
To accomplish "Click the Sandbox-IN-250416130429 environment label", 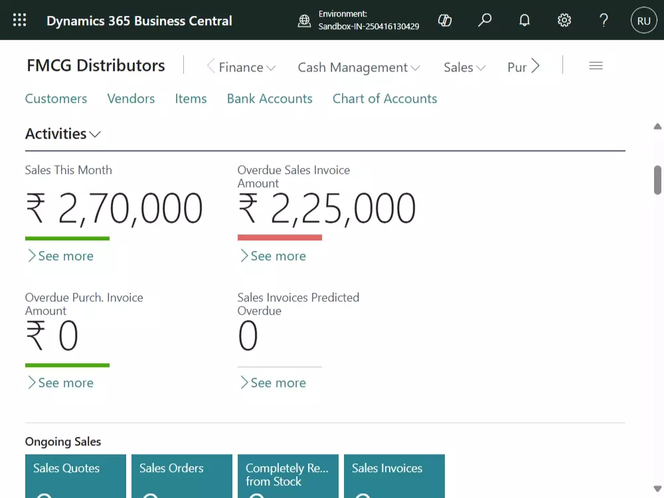I will click(x=369, y=27).
